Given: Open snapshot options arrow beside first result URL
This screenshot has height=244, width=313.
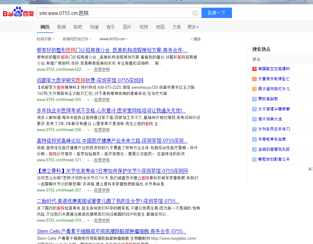Looking at the screenshot, I should [88, 70].
